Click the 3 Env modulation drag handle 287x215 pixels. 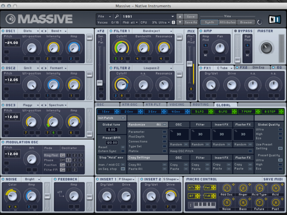164,112
